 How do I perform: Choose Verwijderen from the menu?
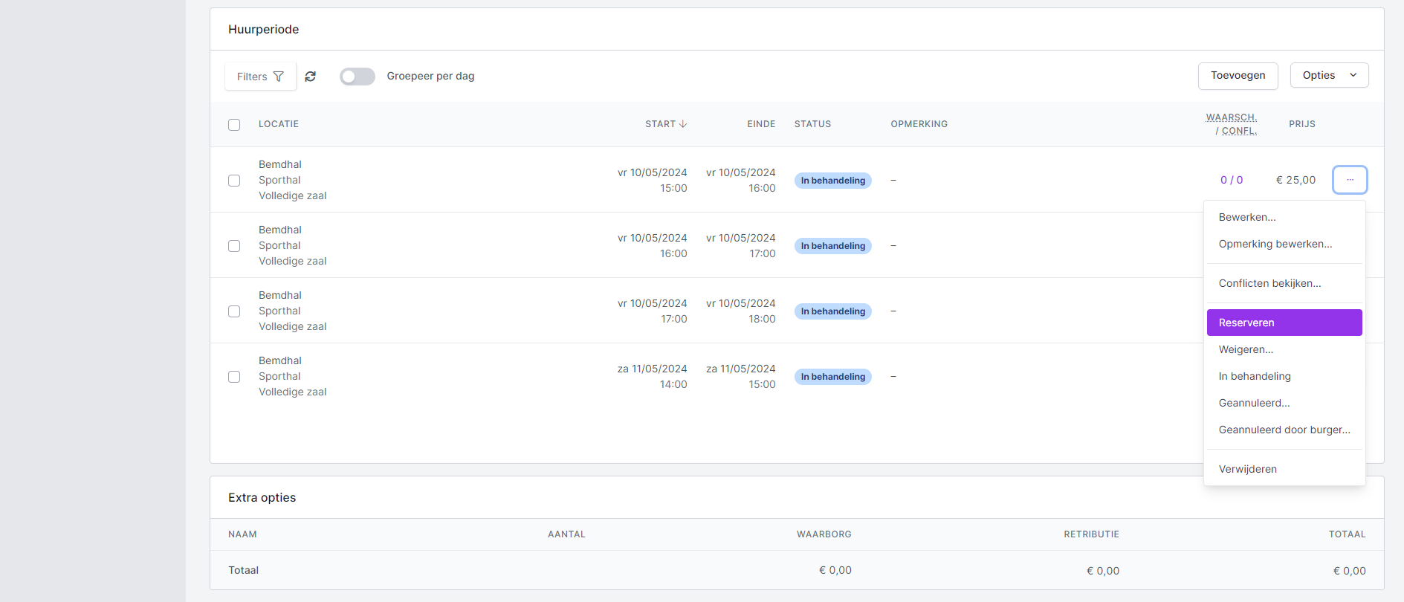coord(1248,469)
